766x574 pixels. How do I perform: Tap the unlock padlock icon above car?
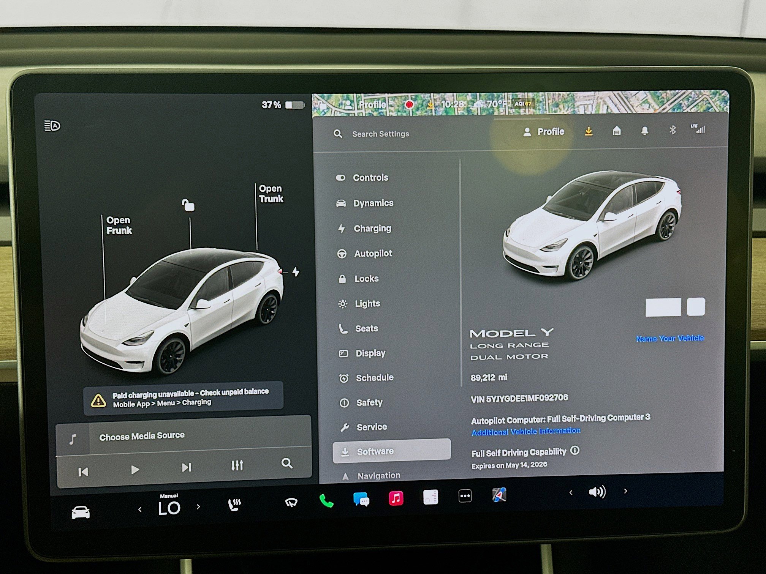point(188,205)
